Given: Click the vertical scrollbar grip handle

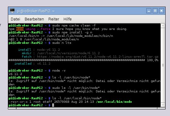Looking at the screenshot, I should point(163,65).
